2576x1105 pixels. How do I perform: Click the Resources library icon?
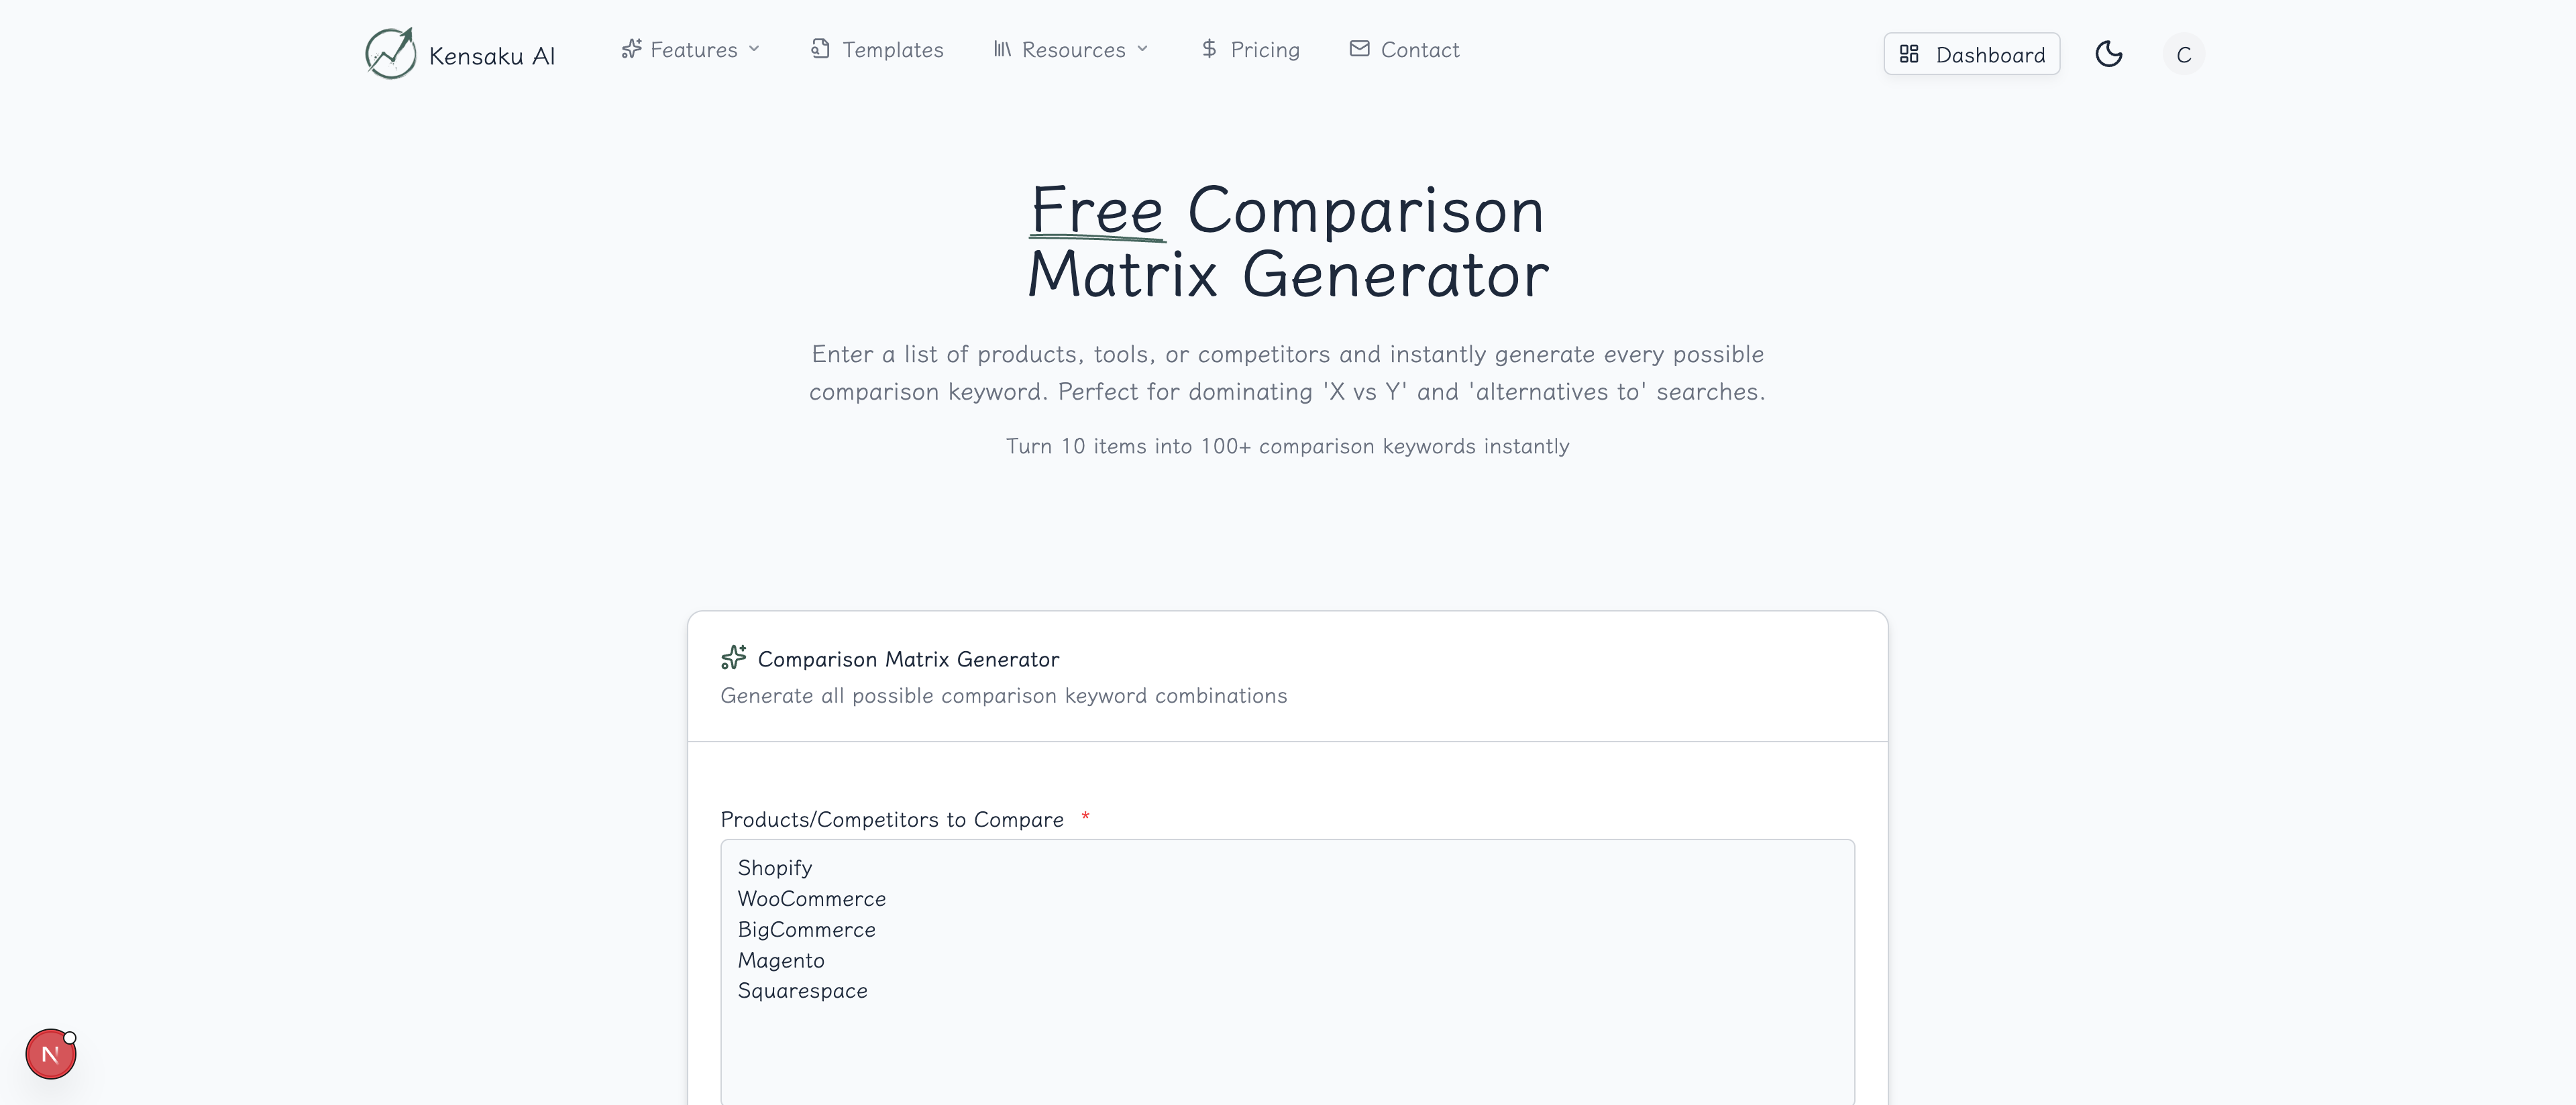(x=1002, y=49)
